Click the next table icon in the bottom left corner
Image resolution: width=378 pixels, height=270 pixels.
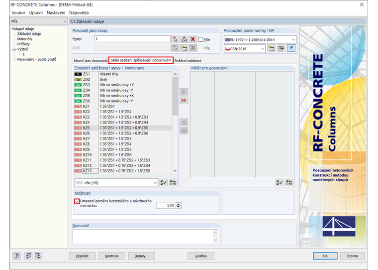click(x=38, y=256)
